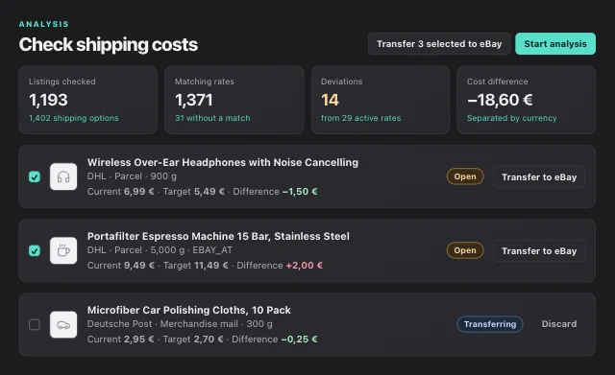
Task: Open the Deviations stat card
Action: 381,100
